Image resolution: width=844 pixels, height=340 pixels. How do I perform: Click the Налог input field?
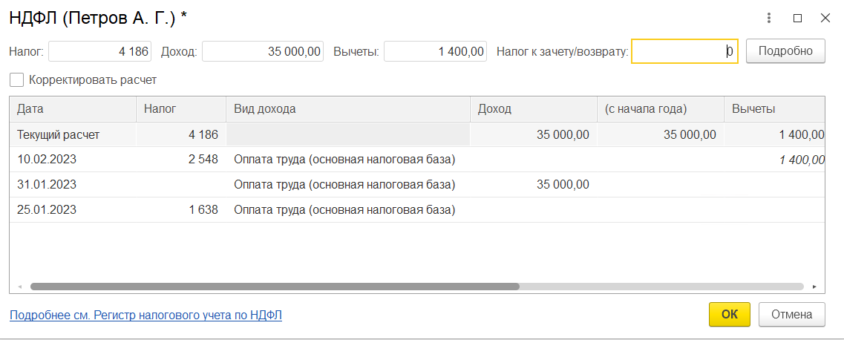click(x=99, y=51)
